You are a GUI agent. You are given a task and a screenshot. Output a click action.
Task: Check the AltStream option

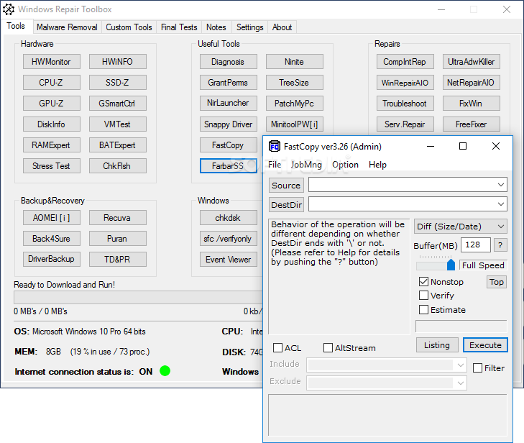pyautogui.click(x=328, y=348)
